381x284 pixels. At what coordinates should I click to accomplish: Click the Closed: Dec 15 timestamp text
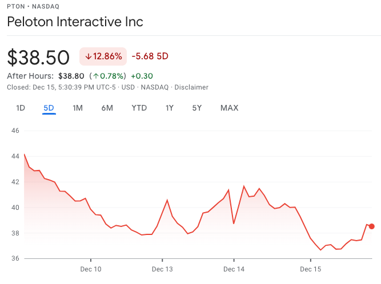[x=61, y=87]
